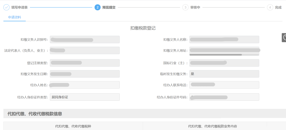Screen dimensions: 286x130
Task: Open the help question mark icon
Action: pos(284,38)
